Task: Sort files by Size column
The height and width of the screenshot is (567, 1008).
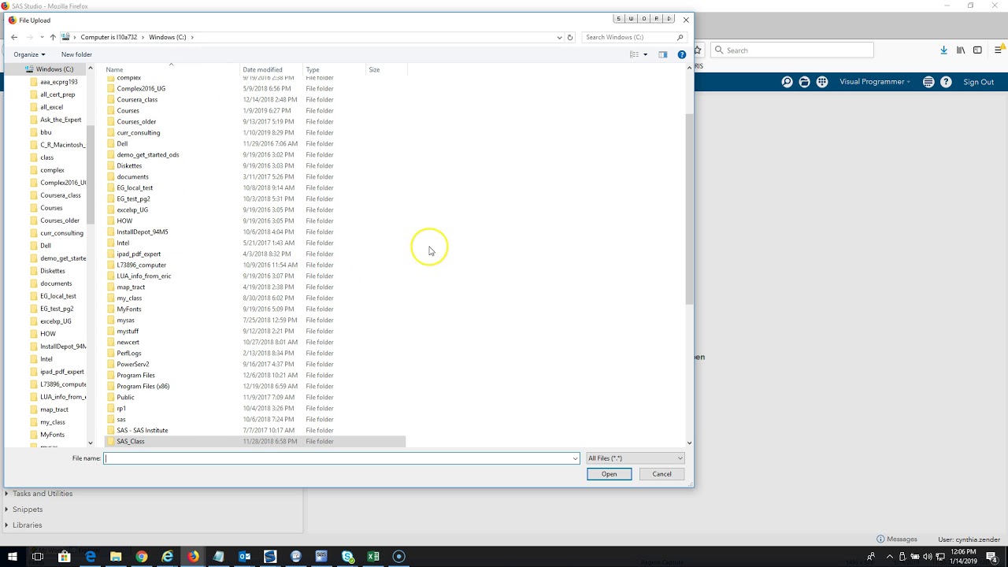Action: 386,69
